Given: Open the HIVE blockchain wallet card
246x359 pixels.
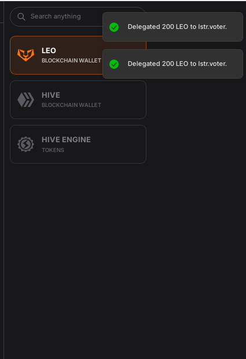Looking at the screenshot, I should click(x=78, y=99).
